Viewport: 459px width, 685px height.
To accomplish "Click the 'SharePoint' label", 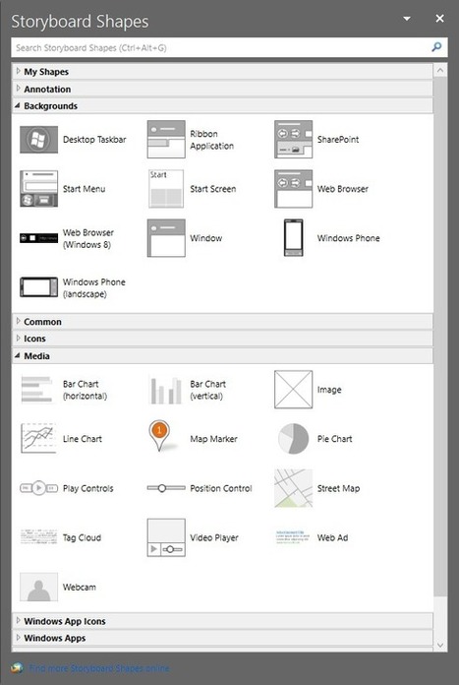I will [338, 140].
